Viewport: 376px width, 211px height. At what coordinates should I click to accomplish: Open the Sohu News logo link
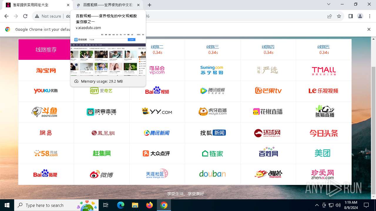[x=213, y=133]
